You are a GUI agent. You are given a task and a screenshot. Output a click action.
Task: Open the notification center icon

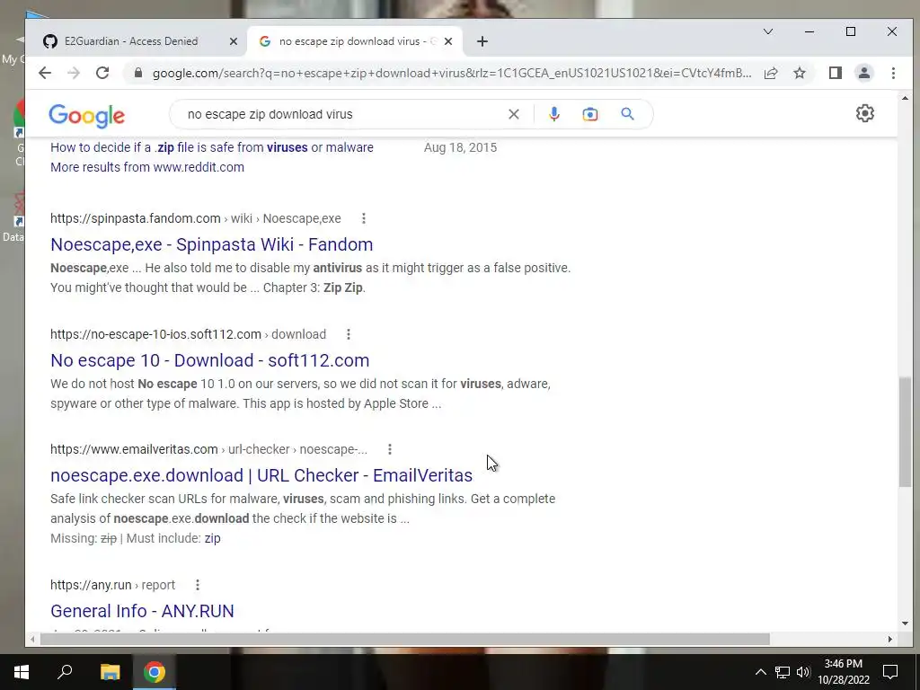pyautogui.click(x=890, y=672)
